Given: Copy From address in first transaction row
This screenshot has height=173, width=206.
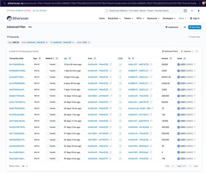Looking at the screenshot, I should [111, 65].
